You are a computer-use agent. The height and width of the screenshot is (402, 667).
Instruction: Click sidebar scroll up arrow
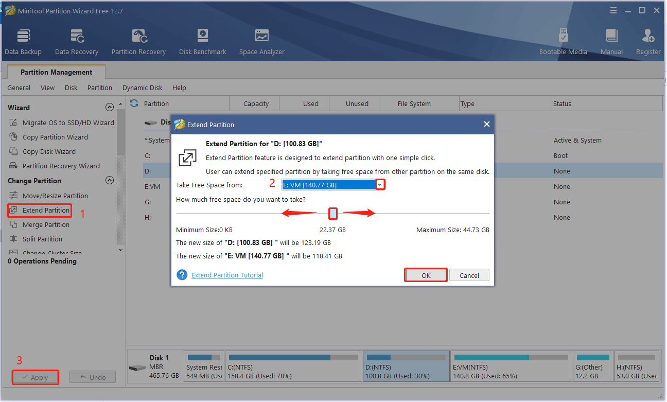(x=120, y=103)
